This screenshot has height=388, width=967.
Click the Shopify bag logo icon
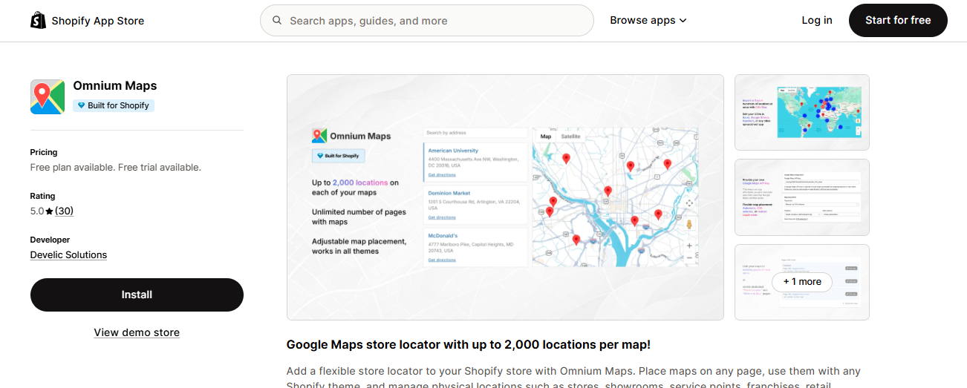[38, 21]
